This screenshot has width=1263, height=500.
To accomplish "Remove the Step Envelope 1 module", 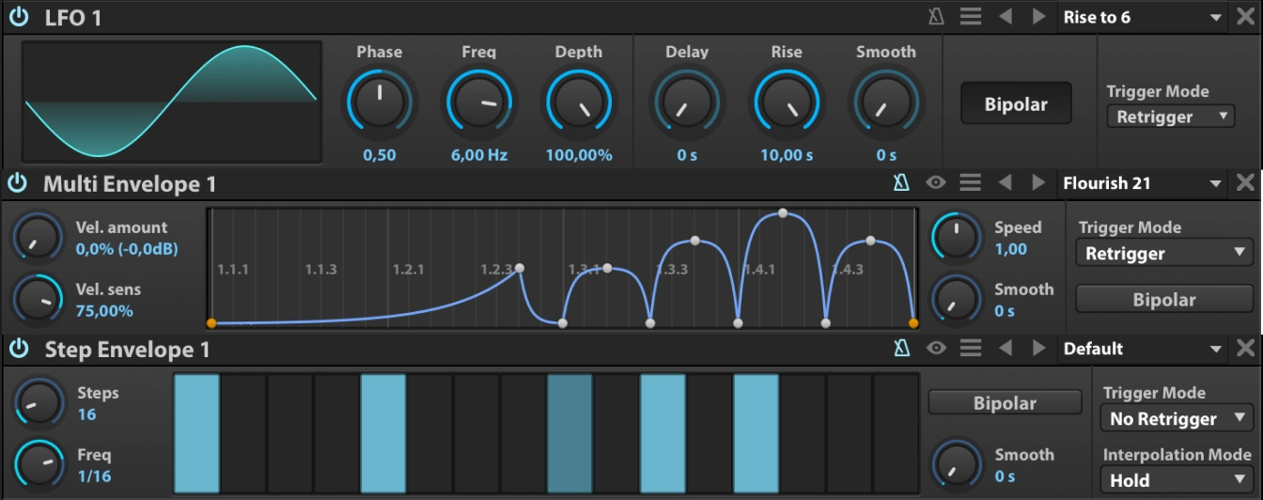I will (x=1245, y=349).
